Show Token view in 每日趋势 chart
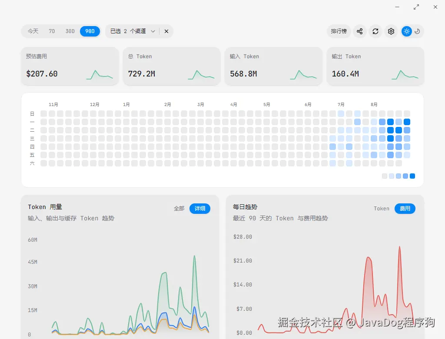Viewport: 445px width, 339px height. [x=382, y=208]
